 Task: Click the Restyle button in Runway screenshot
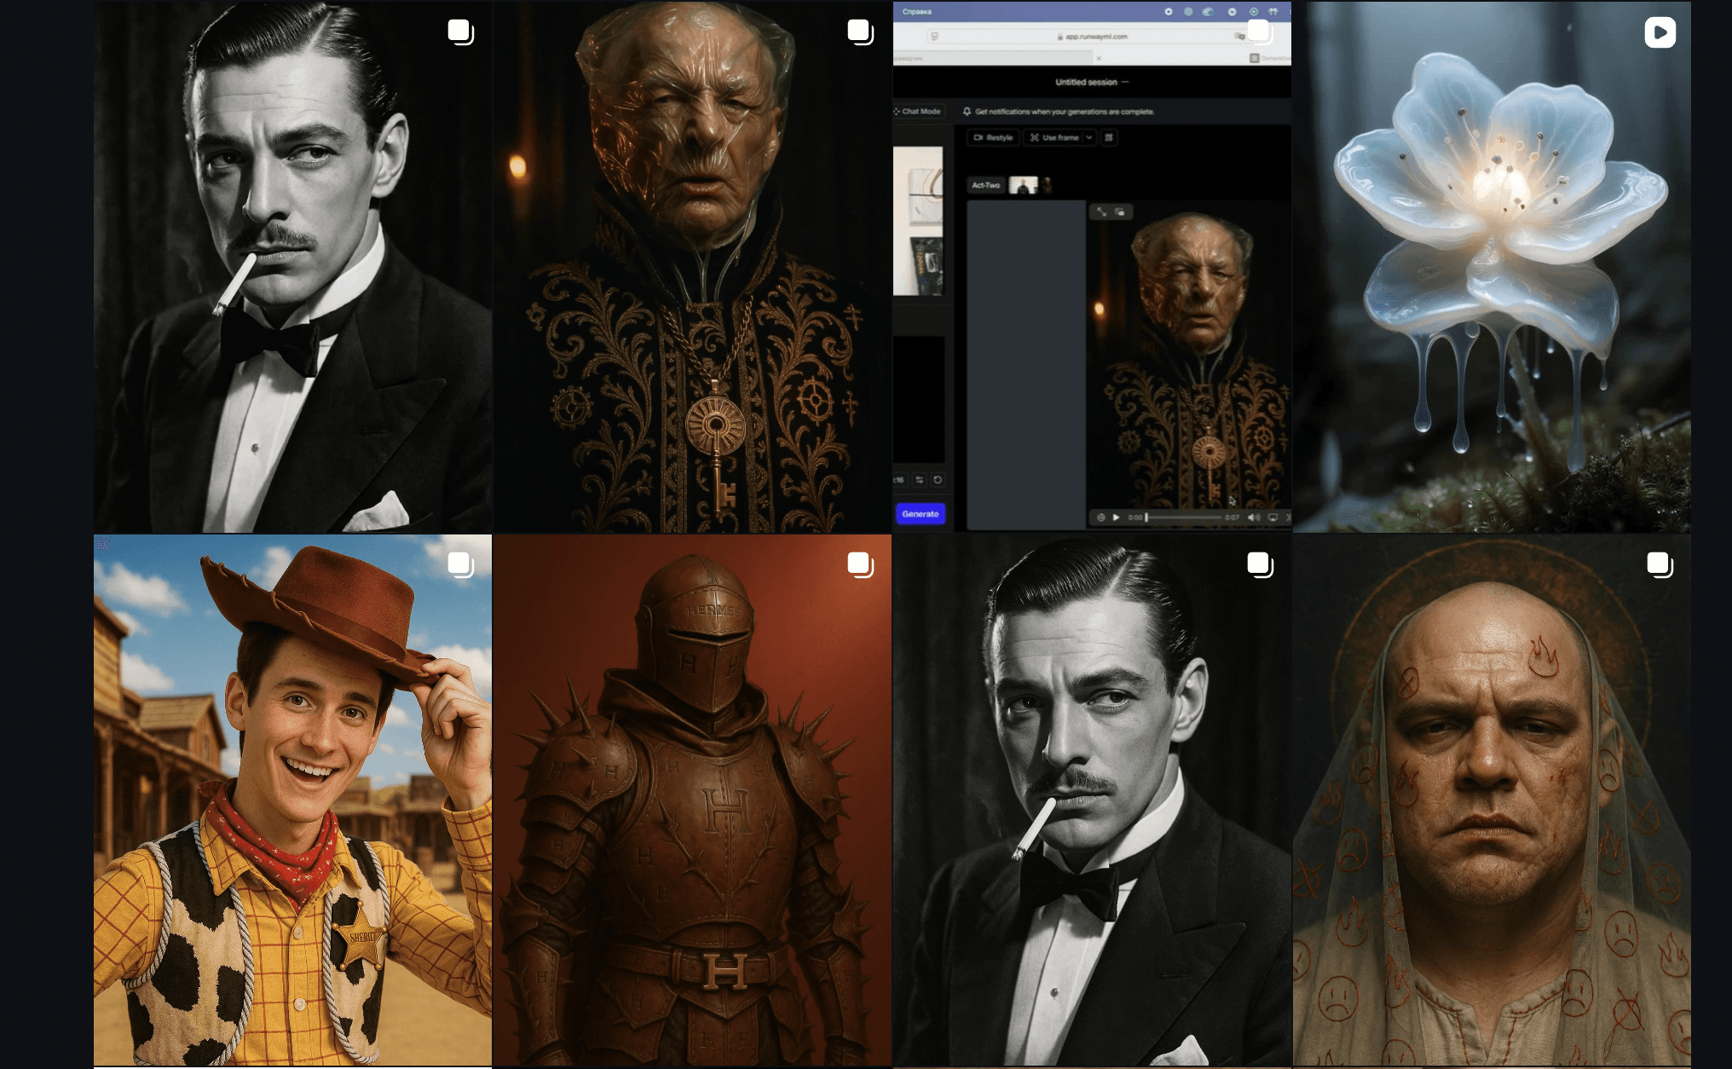coord(993,137)
